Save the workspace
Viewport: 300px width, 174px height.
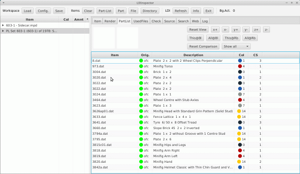59,11
